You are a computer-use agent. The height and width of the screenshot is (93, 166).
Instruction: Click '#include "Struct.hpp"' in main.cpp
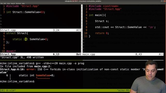pyautogui.click(x=105, y=9)
